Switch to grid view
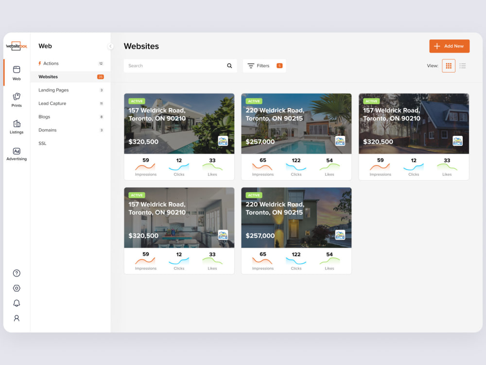This screenshot has height=365, width=486. (x=449, y=66)
